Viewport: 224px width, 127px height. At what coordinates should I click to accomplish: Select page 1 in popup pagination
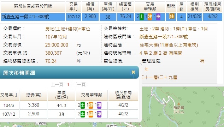tap(68, 85)
